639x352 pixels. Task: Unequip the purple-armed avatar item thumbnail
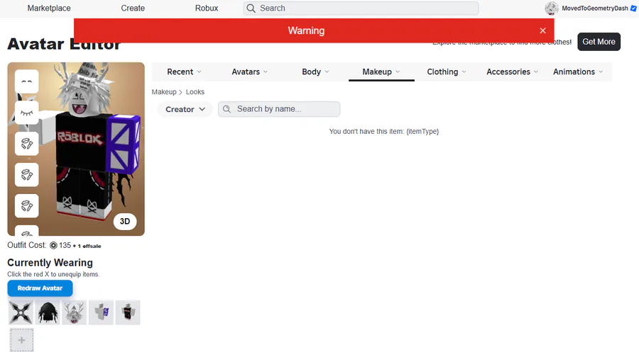(x=101, y=312)
